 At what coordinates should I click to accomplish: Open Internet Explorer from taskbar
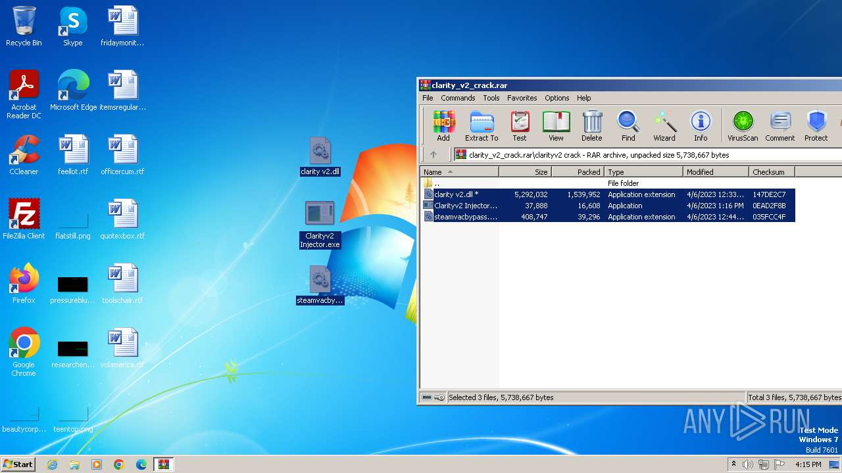coord(52,464)
